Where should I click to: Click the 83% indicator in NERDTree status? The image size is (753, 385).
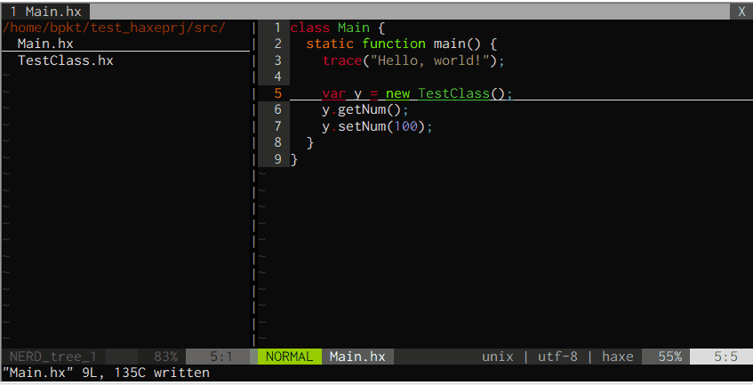165,357
